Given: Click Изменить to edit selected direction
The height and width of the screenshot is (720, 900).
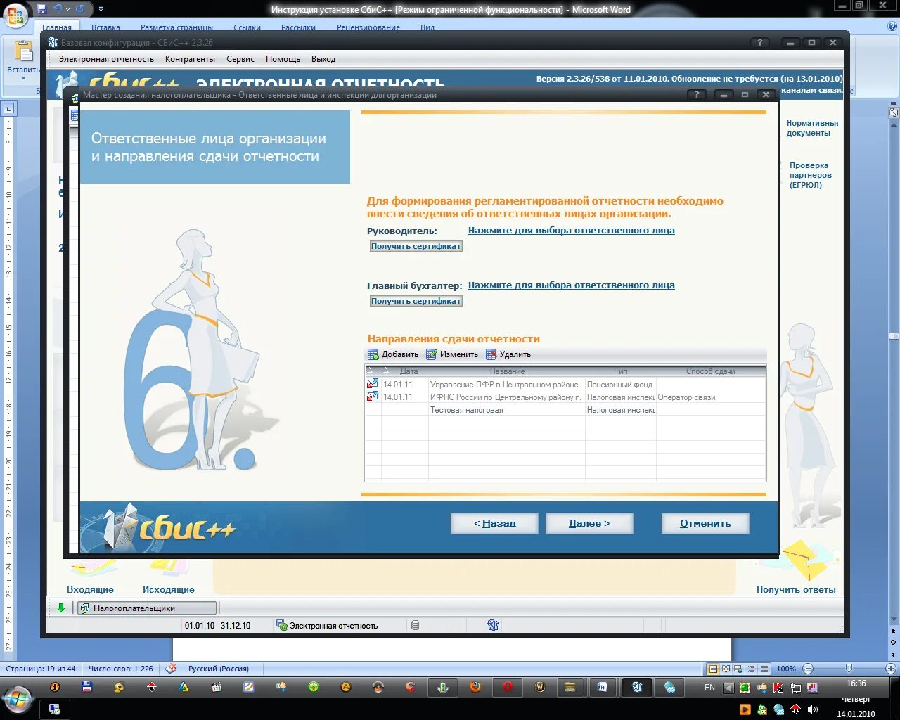Looking at the screenshot, I should pyautogui.click(x=452, y=354).
